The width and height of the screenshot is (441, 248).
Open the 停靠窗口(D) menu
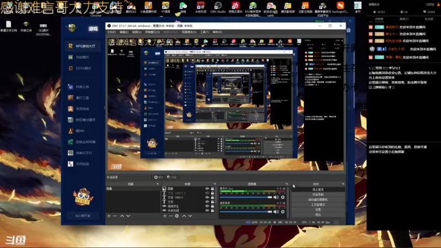pyautogui.click(x=153, y=32)
